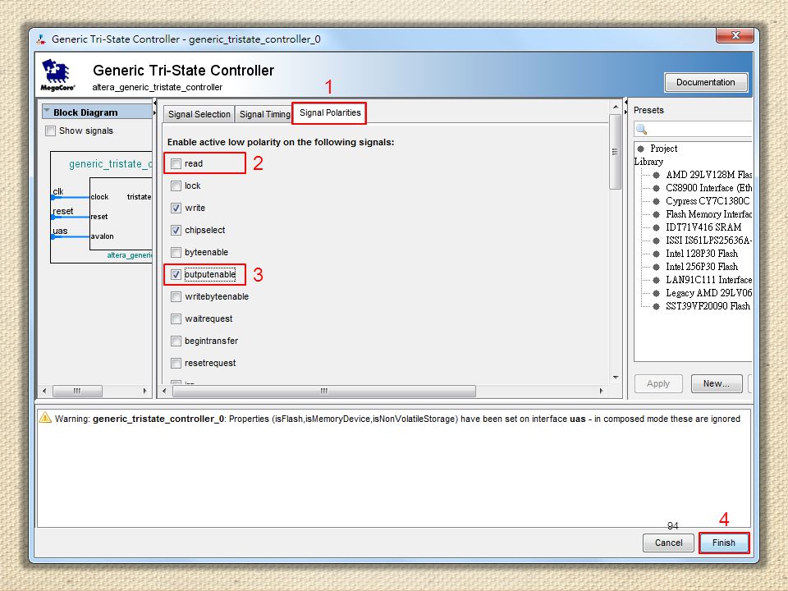Click the signals panel horizontal scrollbar thumb
The height and width of the screenshot is (591, 788).
pyautogui.click(x=324, y=391)
